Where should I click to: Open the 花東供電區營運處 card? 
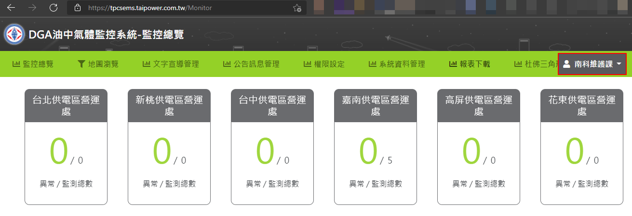[x=582, y=147]
